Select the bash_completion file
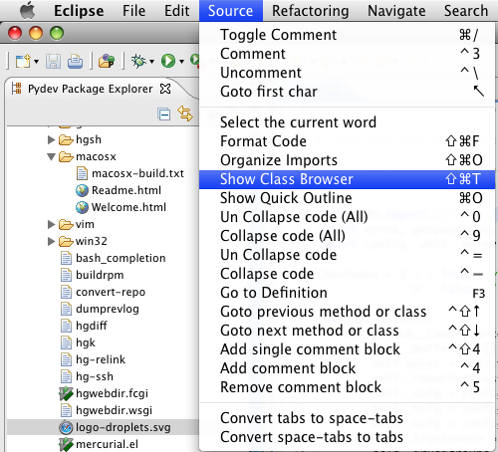498x452 pixels. (x=121, y=258)
